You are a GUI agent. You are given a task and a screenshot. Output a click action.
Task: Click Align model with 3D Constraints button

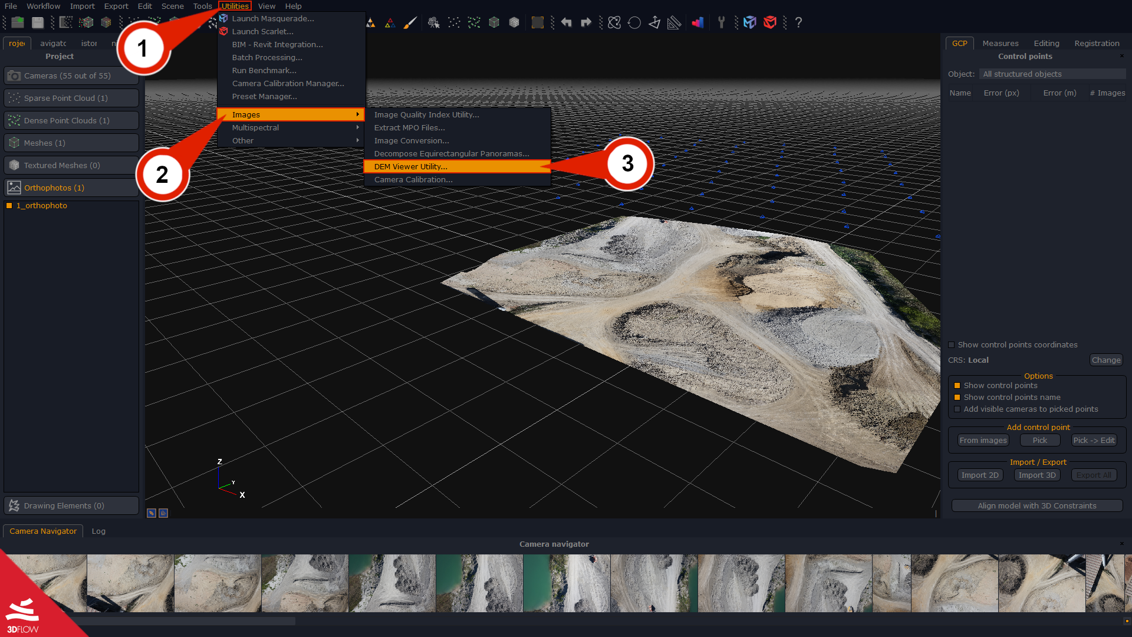1036,506
